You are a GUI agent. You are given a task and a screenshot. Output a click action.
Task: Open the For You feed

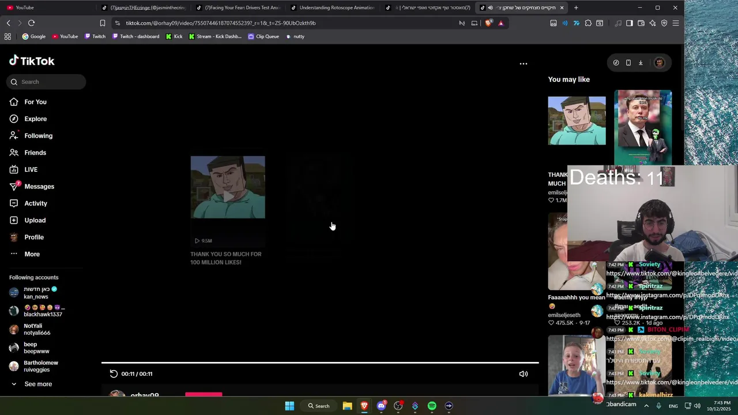28,102
